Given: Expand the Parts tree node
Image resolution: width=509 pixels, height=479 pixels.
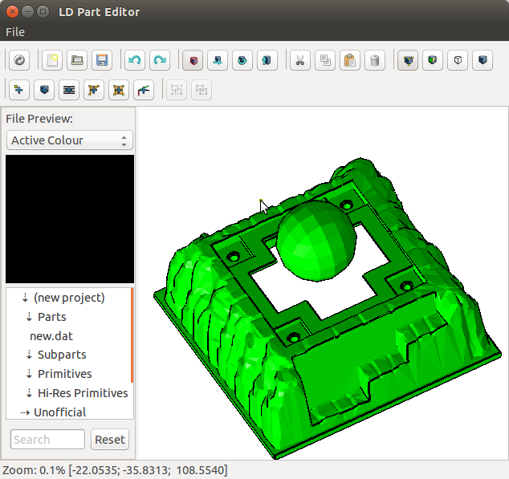Looking at the screenshot, I should click(30, 317).
